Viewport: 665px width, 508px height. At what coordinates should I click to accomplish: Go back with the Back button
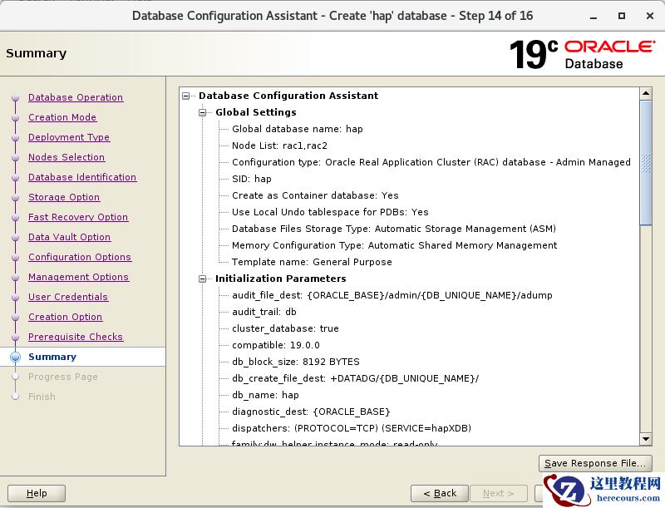tap(440, 493)
